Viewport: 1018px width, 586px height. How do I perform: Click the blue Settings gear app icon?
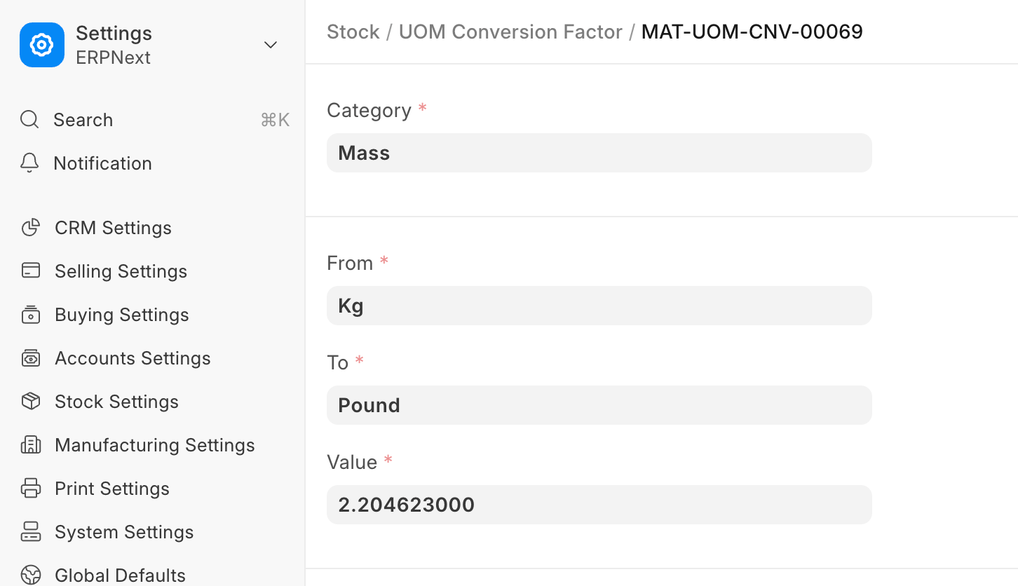click(x=42, y=45)
